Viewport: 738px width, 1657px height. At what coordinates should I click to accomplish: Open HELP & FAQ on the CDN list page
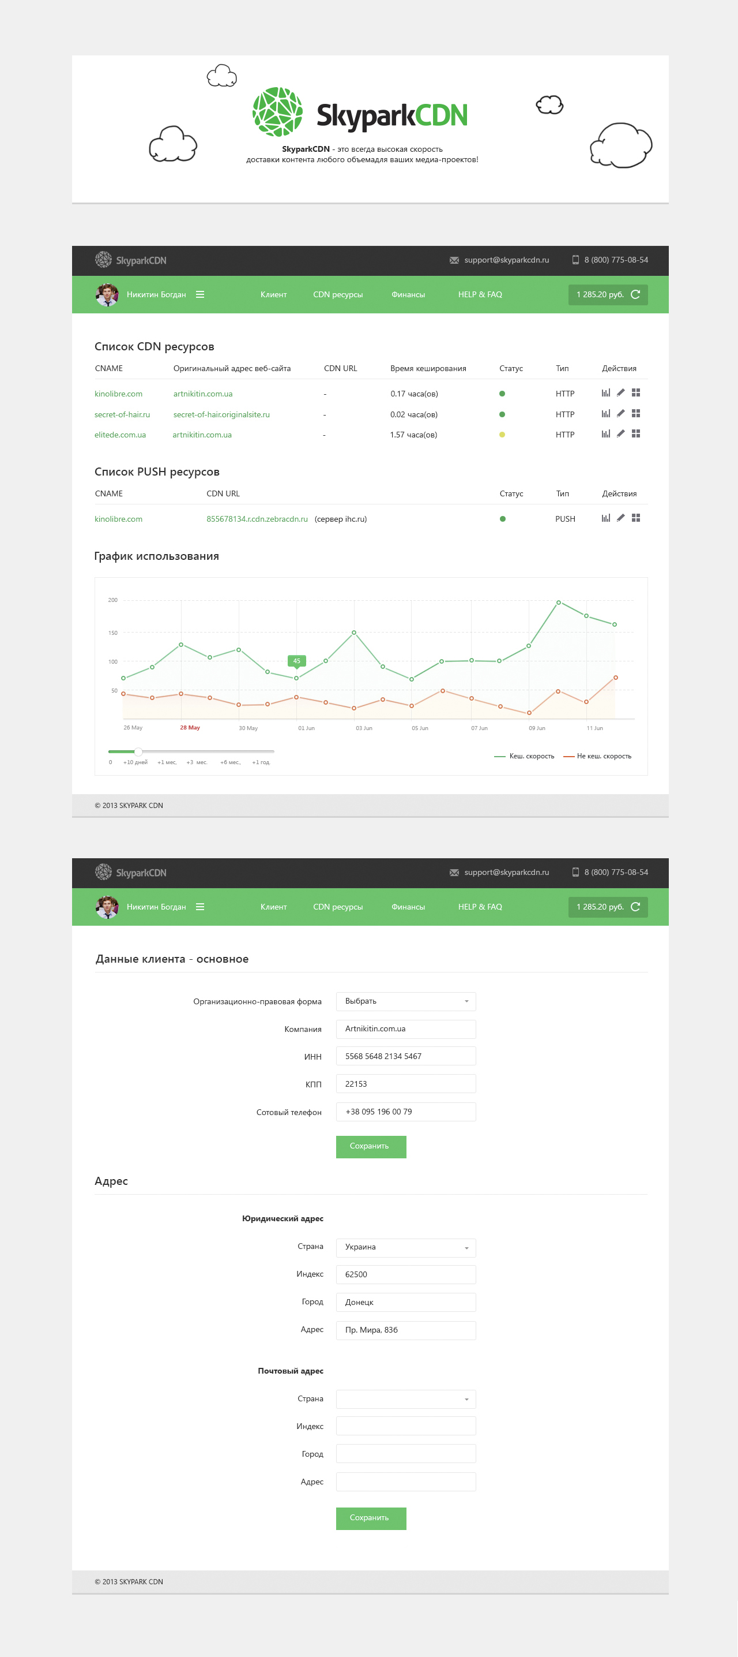tap(480, 294)
